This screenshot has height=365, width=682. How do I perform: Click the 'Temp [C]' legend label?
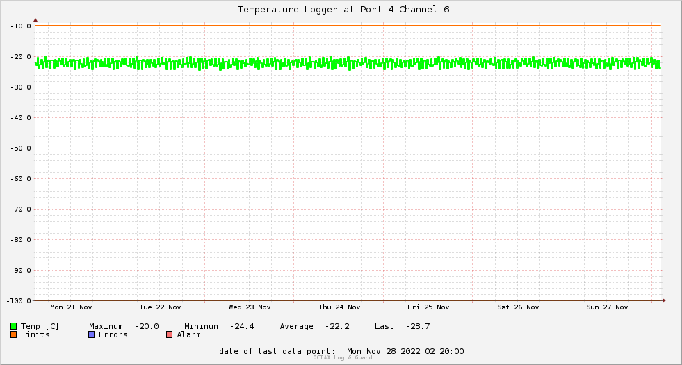(x=40, y=326)
